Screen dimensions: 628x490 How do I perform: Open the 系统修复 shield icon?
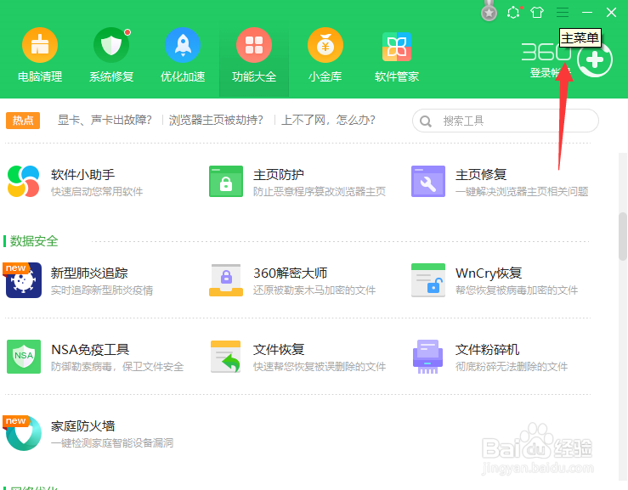pyautogui.click(x=111, y=45)
